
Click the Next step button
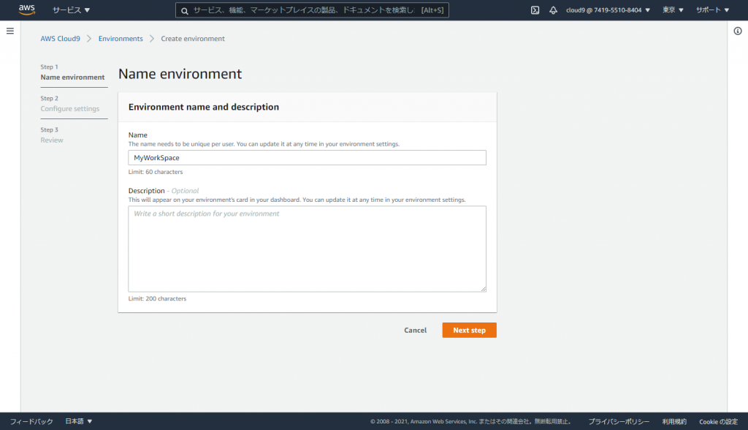point(470,330)
